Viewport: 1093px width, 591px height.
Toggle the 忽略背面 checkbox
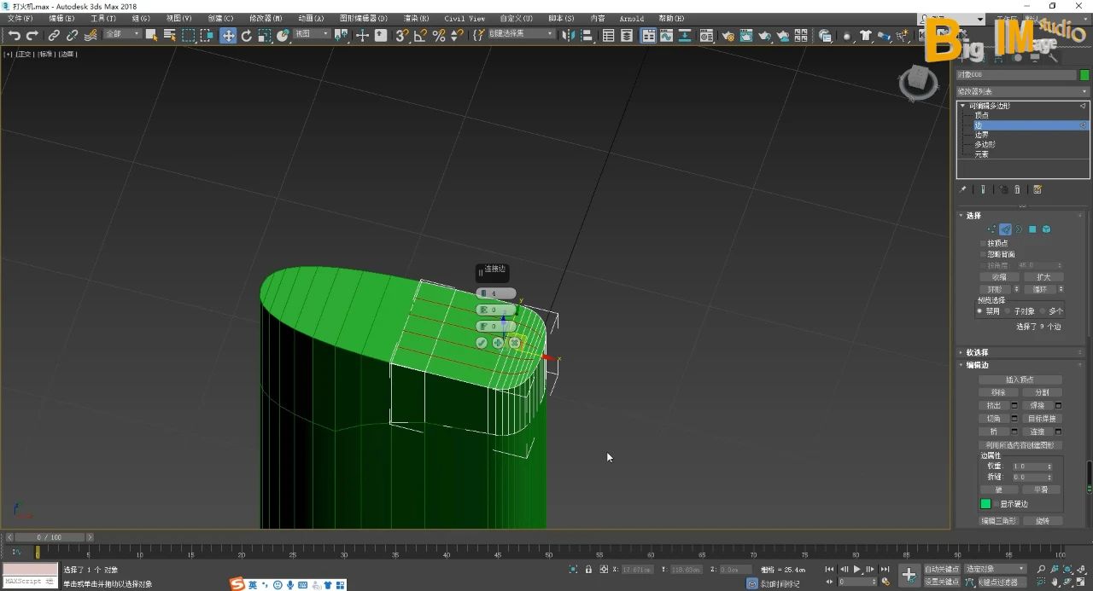pos(983,254)
